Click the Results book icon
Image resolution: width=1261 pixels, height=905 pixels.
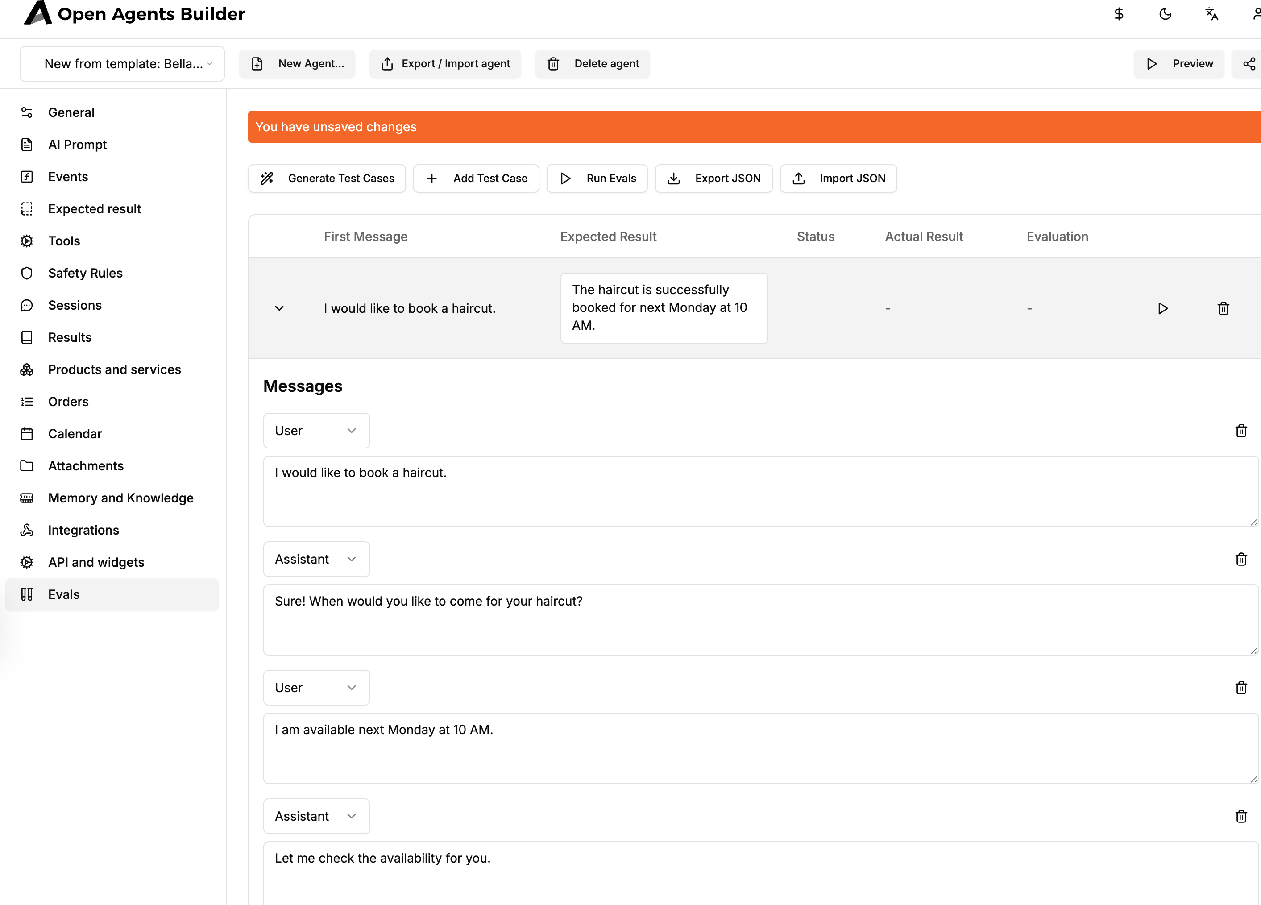pos(27,337)
